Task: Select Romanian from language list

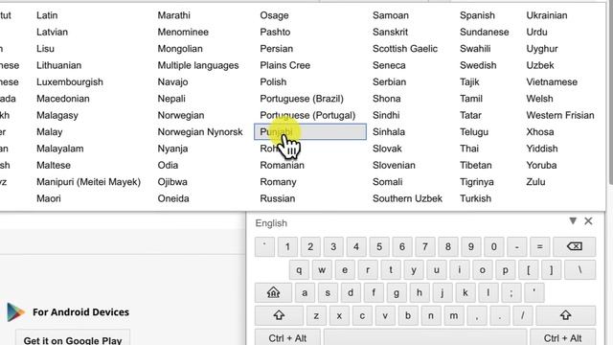Action: coord(282,165)
